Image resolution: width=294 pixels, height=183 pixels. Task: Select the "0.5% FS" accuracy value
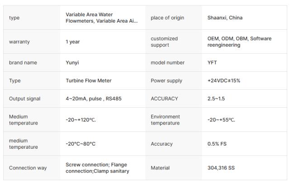(x=218, y=144)
